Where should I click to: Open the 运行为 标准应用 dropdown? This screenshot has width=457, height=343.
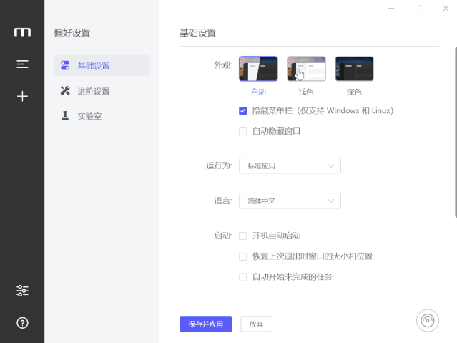click(x=290, y=165)
